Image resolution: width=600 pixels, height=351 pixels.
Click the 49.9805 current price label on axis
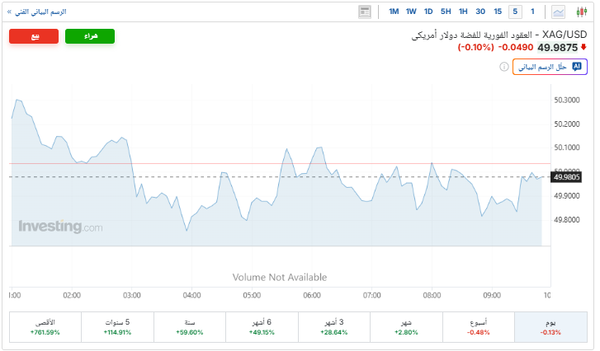pyautogui.click(x=568, y=176)
